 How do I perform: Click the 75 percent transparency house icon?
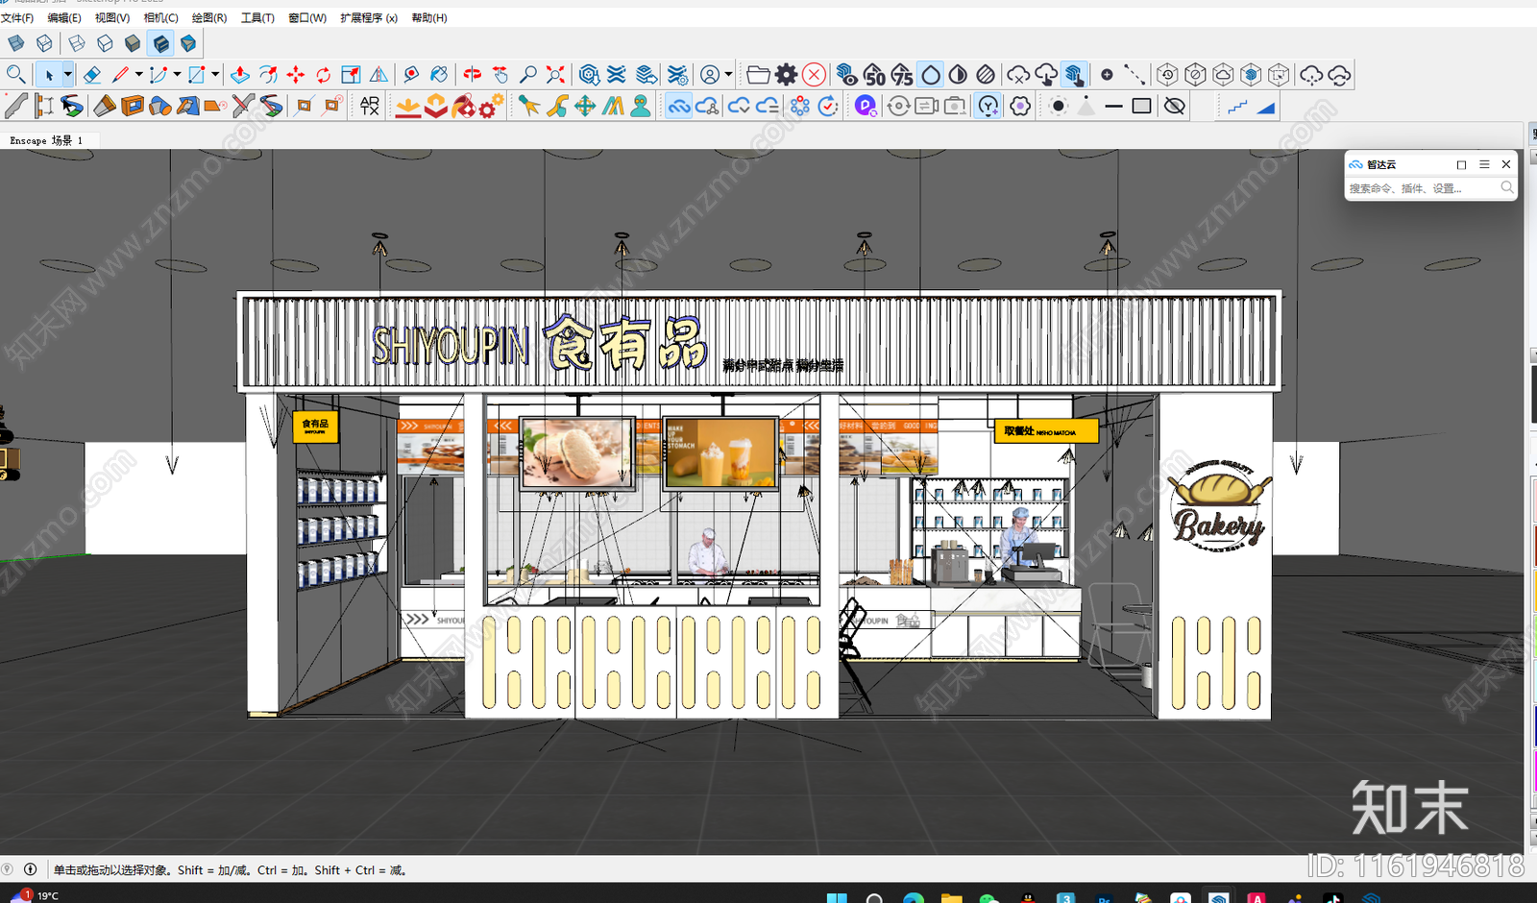point(901,74)
